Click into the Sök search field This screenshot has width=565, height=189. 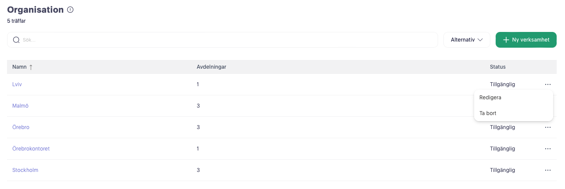point(222,40)
